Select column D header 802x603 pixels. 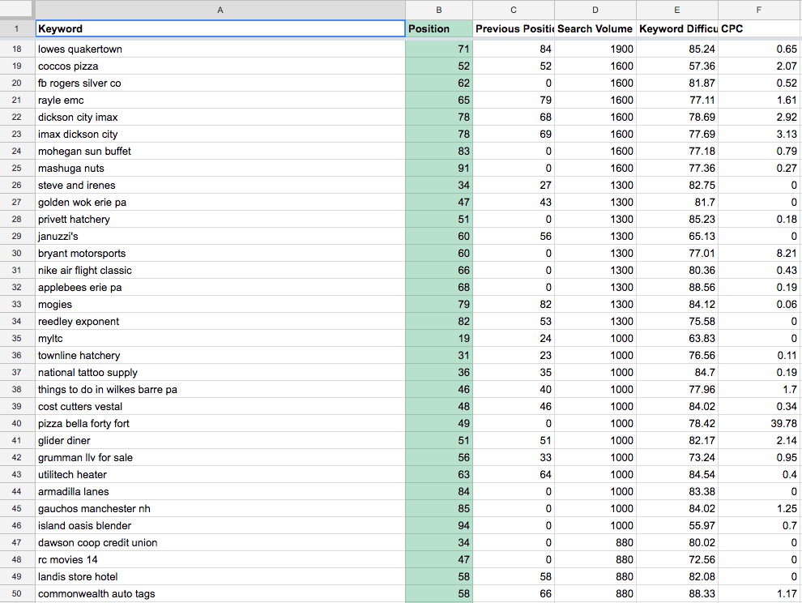[x=595, y=9]
